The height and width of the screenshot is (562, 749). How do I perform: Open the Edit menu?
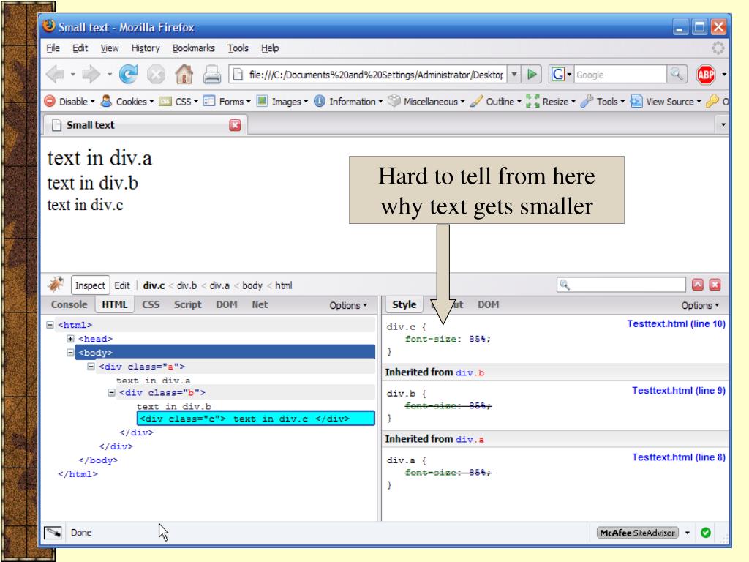pyautogui.click(x=80, y=48)
